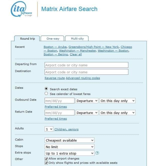The width and height of the screenshot is (159, 166).
Task: Open Return On this day only dropdown
Action: (x=117, y=113)
